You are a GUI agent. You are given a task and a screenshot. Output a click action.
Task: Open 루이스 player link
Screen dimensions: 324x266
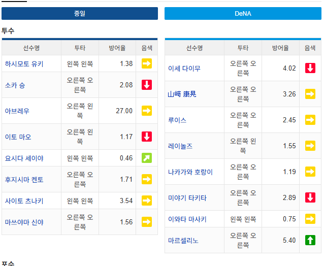(x=177, y=120)
